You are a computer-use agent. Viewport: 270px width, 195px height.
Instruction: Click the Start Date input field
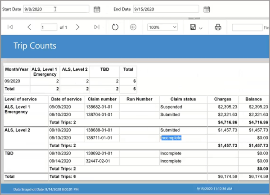pos(55,9)
